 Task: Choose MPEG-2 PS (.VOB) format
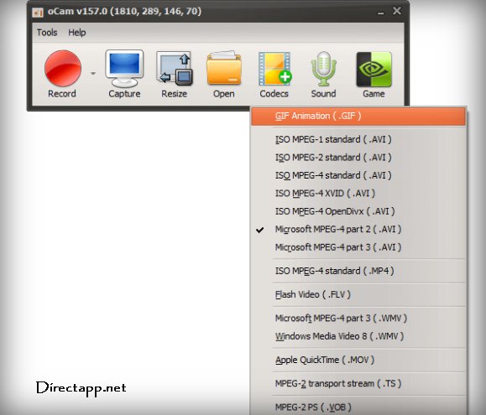(358, 407)
